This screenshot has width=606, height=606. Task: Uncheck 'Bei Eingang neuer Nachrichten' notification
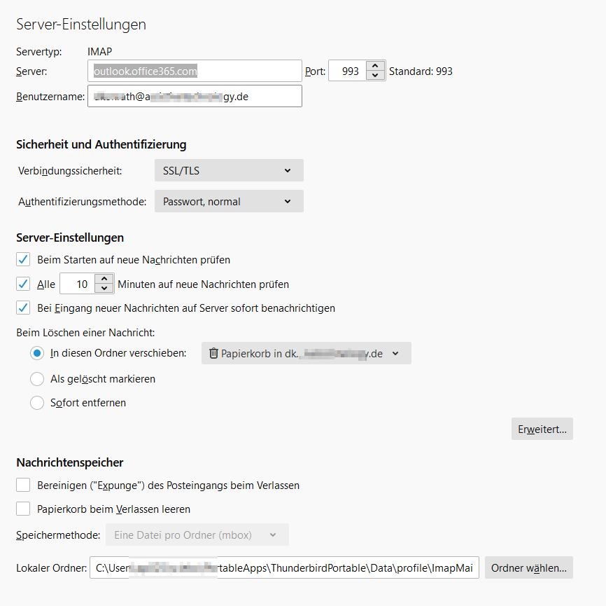(x=23, y=308)
